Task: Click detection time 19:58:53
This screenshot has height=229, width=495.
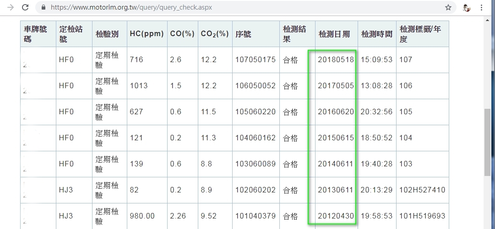Action: [x=376, y=216]
